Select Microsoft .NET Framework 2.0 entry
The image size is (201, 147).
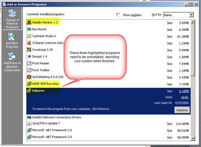(x=108, y=130)
